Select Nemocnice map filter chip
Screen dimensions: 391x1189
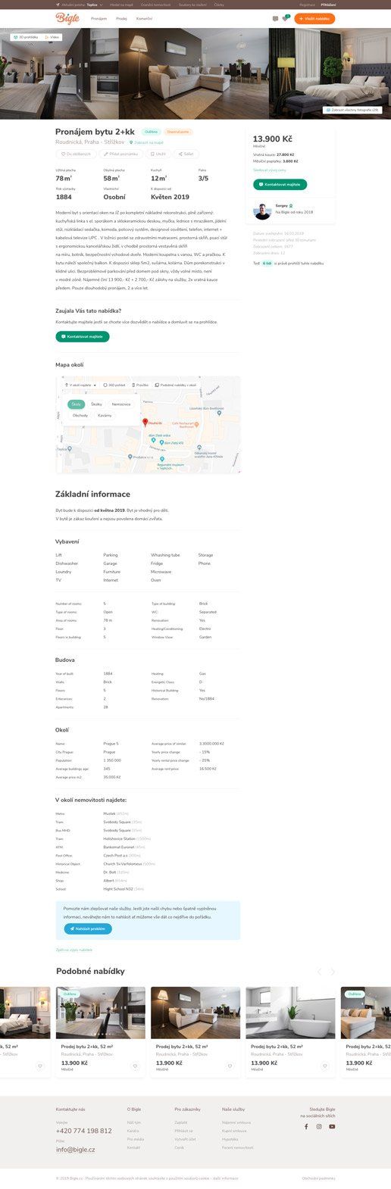click(121, 404)
